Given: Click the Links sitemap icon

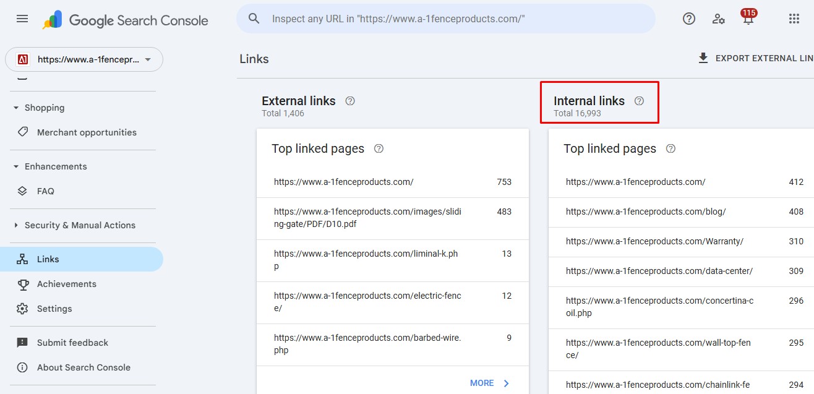Looking at the screenshot, I should pos(22,259).
